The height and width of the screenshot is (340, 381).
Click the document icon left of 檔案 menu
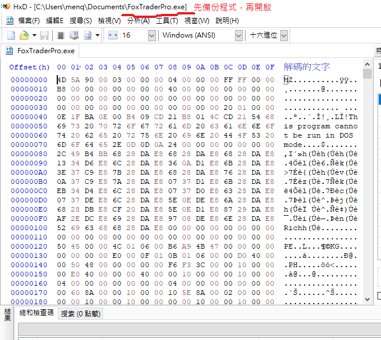pyautogui.click(x=10, y=21)
